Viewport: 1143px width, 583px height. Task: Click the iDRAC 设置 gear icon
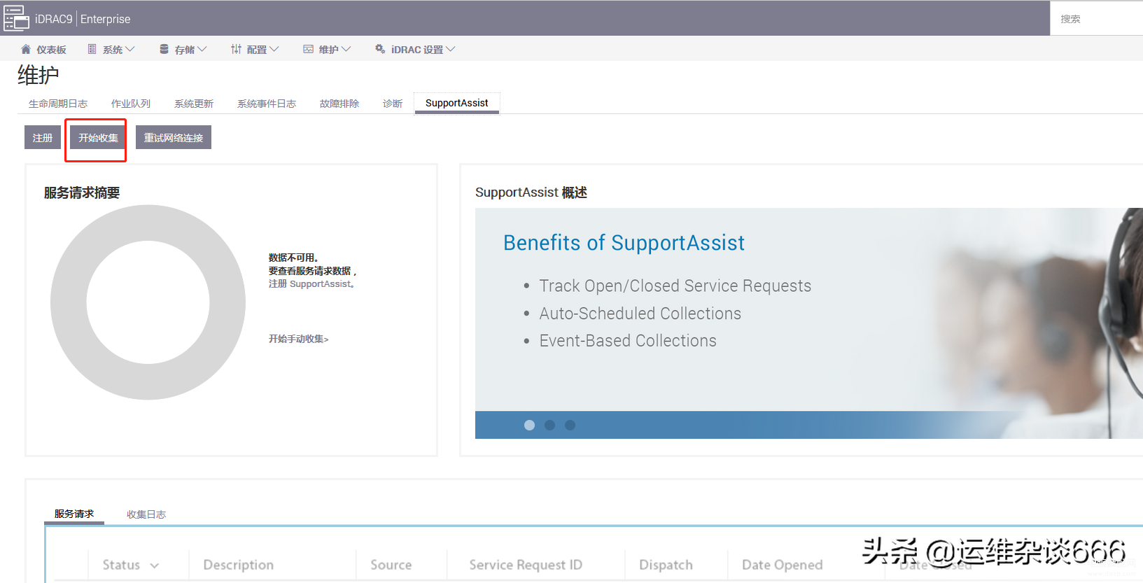pyautogui.click(x=380, y=49)
